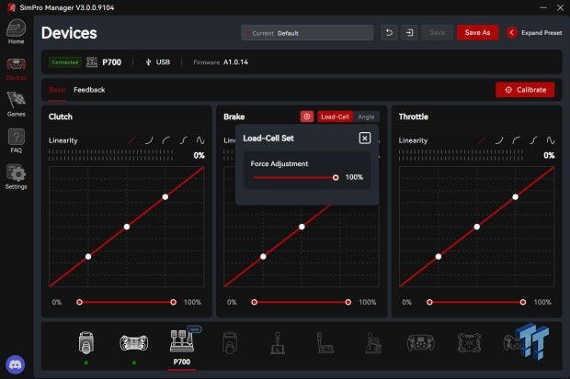This screenshot has height=379, width=570.
Task: Click the Connected status badge
Action: point(64,62)
